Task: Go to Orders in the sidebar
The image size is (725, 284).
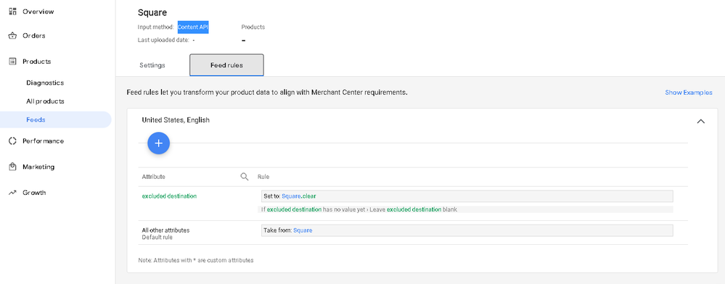Action: pyautogui.click(x=34, y=35)
